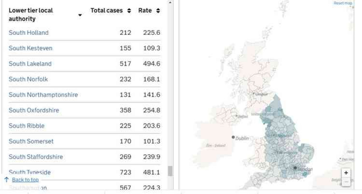The image size is (362, 194).
Task: Click the Back to top arrow icon
Action: [7, 180]
